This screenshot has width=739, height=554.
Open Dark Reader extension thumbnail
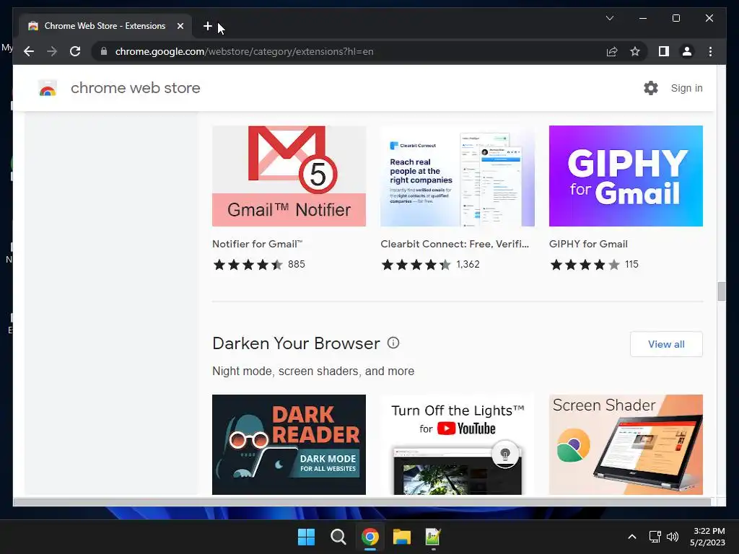(x=289, y=444)
